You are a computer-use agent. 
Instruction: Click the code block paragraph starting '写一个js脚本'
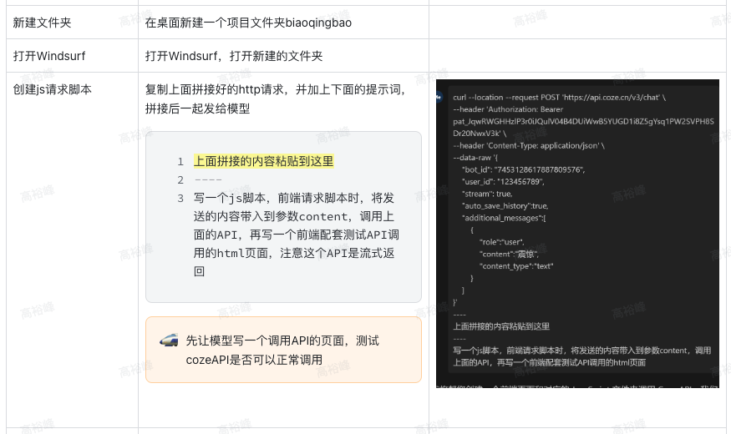coord(296,235)
